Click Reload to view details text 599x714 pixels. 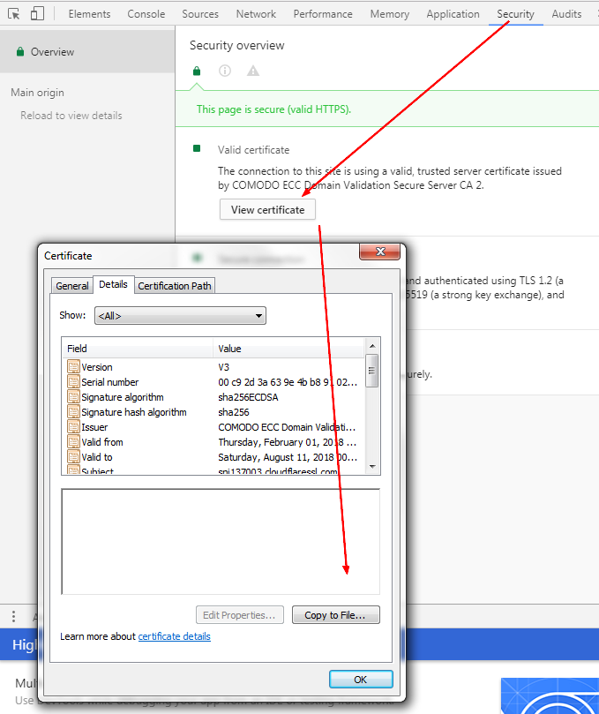[x=71, y=116]
